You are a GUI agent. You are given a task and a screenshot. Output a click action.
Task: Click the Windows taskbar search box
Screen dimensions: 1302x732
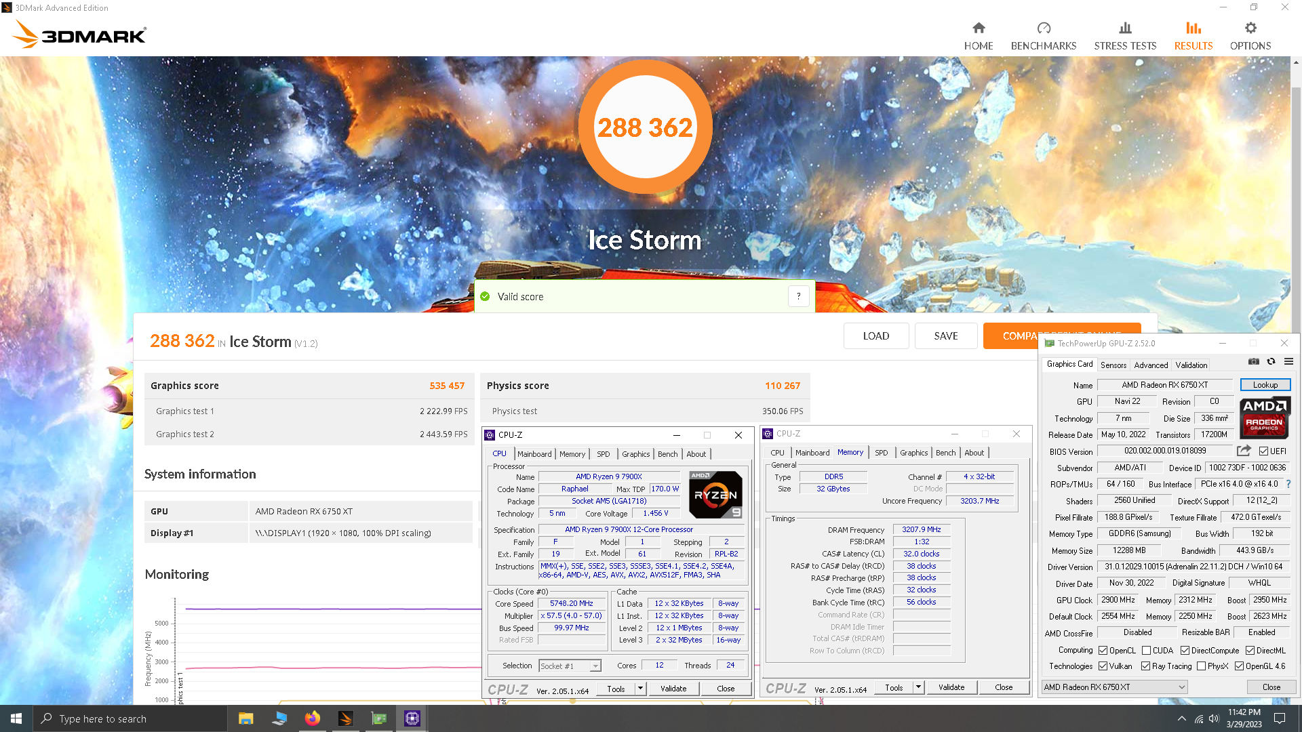[130, 718]
